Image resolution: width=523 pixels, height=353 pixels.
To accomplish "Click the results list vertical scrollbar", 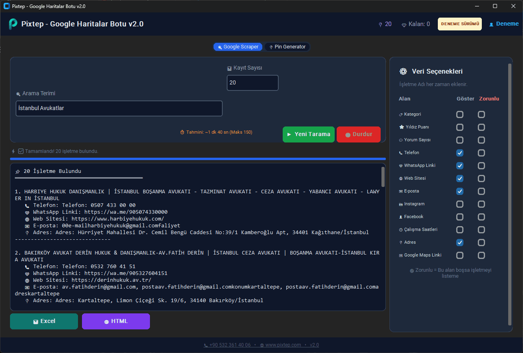I will pos(383,177).
